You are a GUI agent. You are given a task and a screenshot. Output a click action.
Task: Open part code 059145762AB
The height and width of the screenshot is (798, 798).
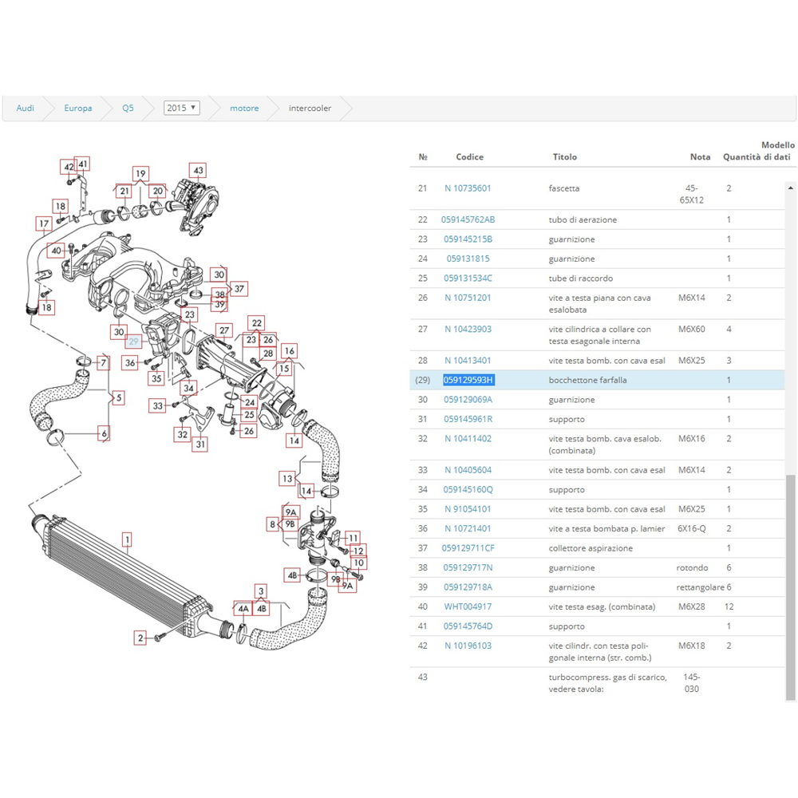point(468,219)
